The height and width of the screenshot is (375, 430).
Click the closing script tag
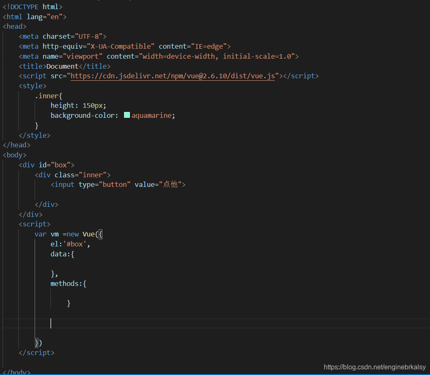[37, 353]
